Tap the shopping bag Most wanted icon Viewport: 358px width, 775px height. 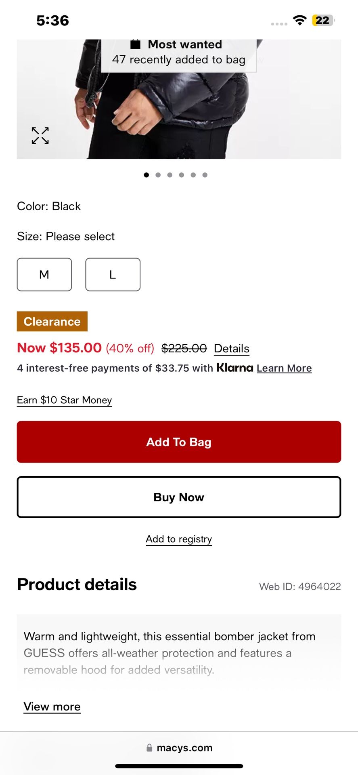click(136, 44)
